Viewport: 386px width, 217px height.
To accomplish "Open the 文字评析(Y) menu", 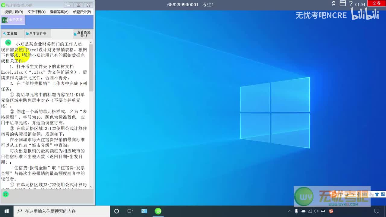I will point(36,12).
